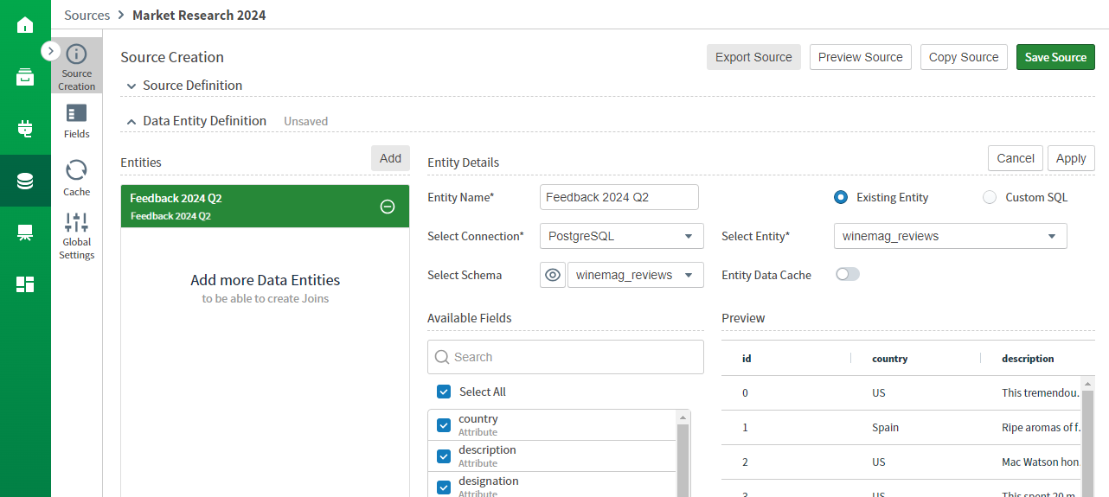The image size is (1109, 497).
Task: Click the connections plug icon in sidebar
Action: (25, 130)
